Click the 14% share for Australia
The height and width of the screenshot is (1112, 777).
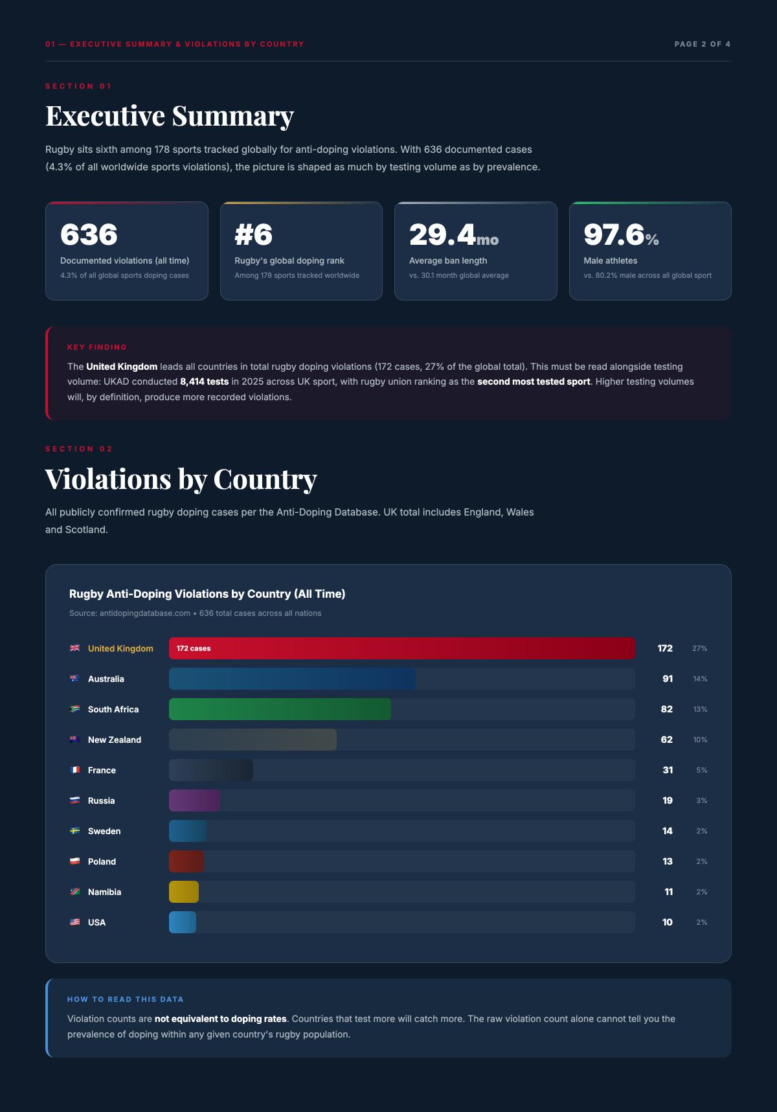(700, 679)
